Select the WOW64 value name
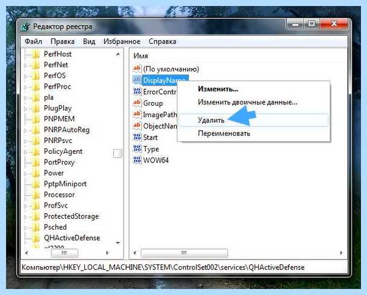The image size is (367, 295). pyautogui.click(x=156, y=161)
